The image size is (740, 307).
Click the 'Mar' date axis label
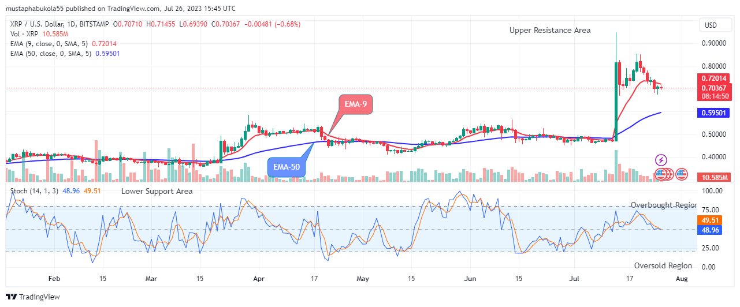tap(151, 278)
